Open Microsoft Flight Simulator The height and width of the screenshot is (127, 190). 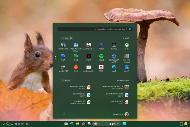click(x=76, y=47)
